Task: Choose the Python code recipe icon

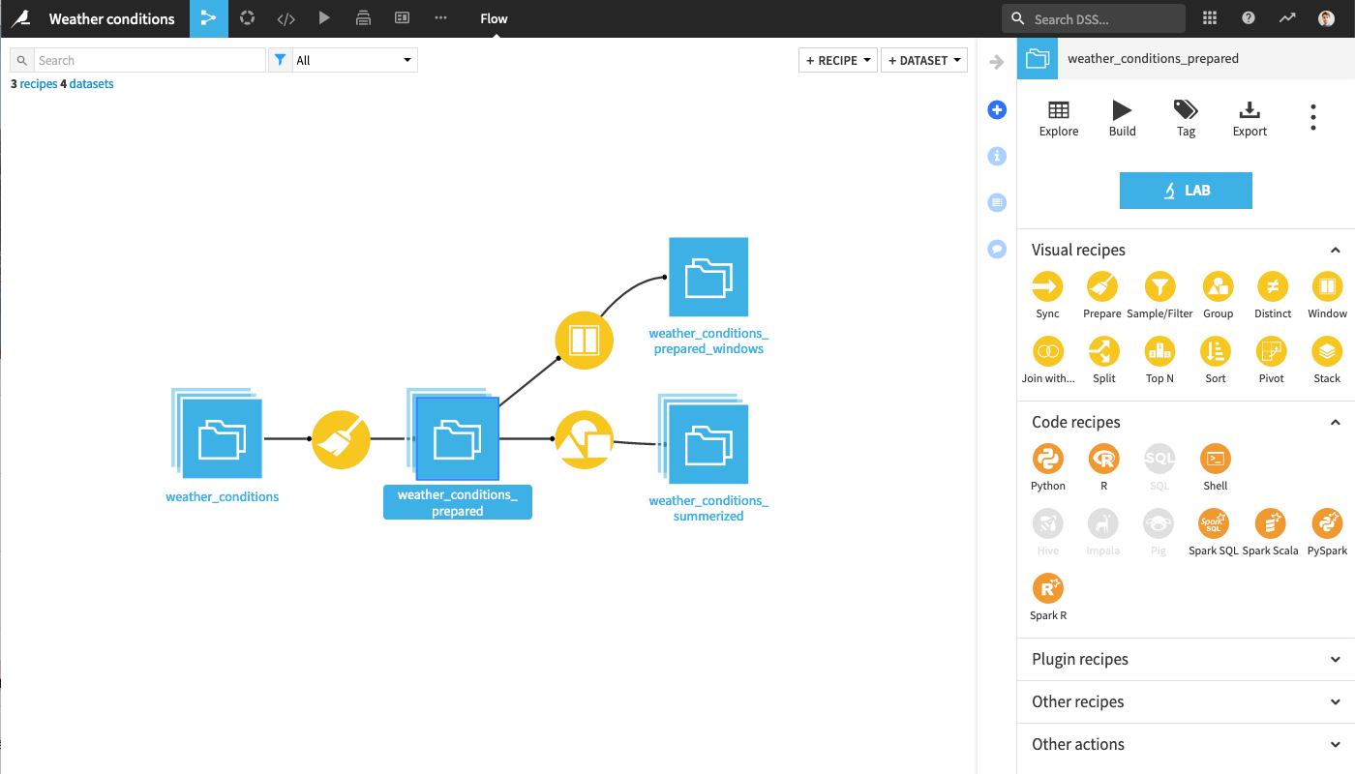Action: [x=1047, y=459]
